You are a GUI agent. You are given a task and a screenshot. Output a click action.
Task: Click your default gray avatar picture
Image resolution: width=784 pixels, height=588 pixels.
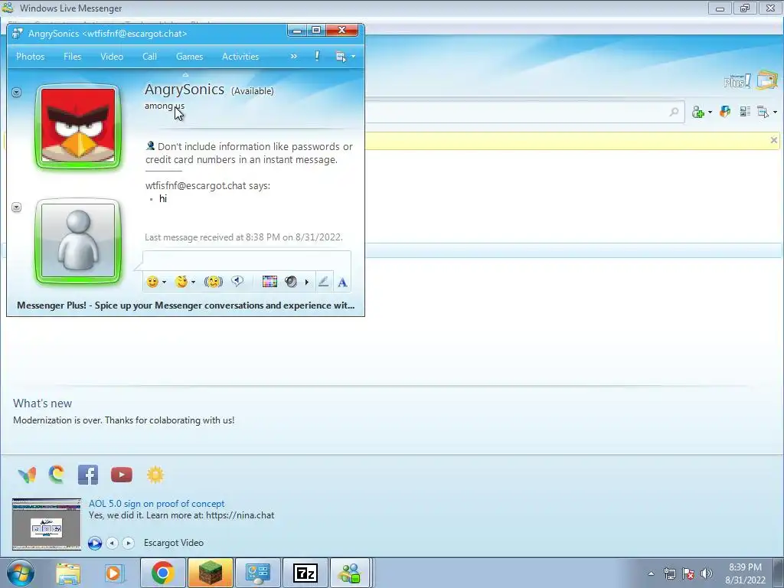click(78, 241)
